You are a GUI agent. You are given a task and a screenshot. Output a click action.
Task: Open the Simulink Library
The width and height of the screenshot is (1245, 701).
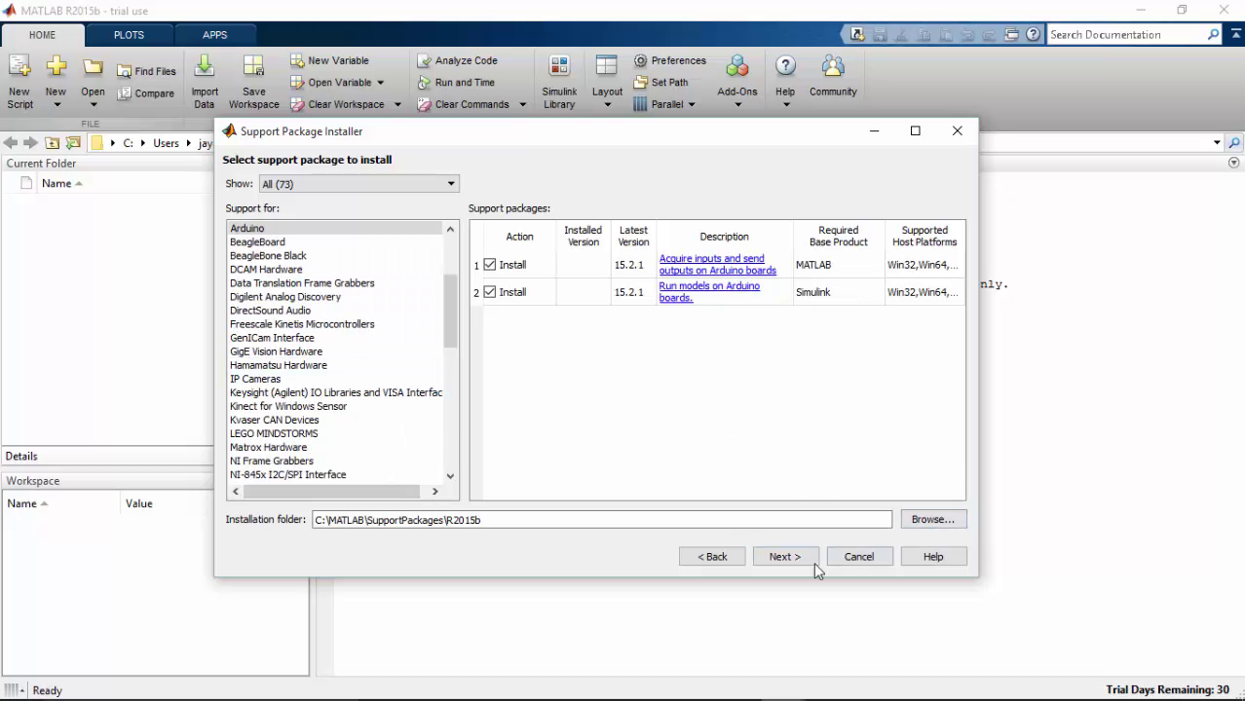pyautogui.click(x=559, y=82)
